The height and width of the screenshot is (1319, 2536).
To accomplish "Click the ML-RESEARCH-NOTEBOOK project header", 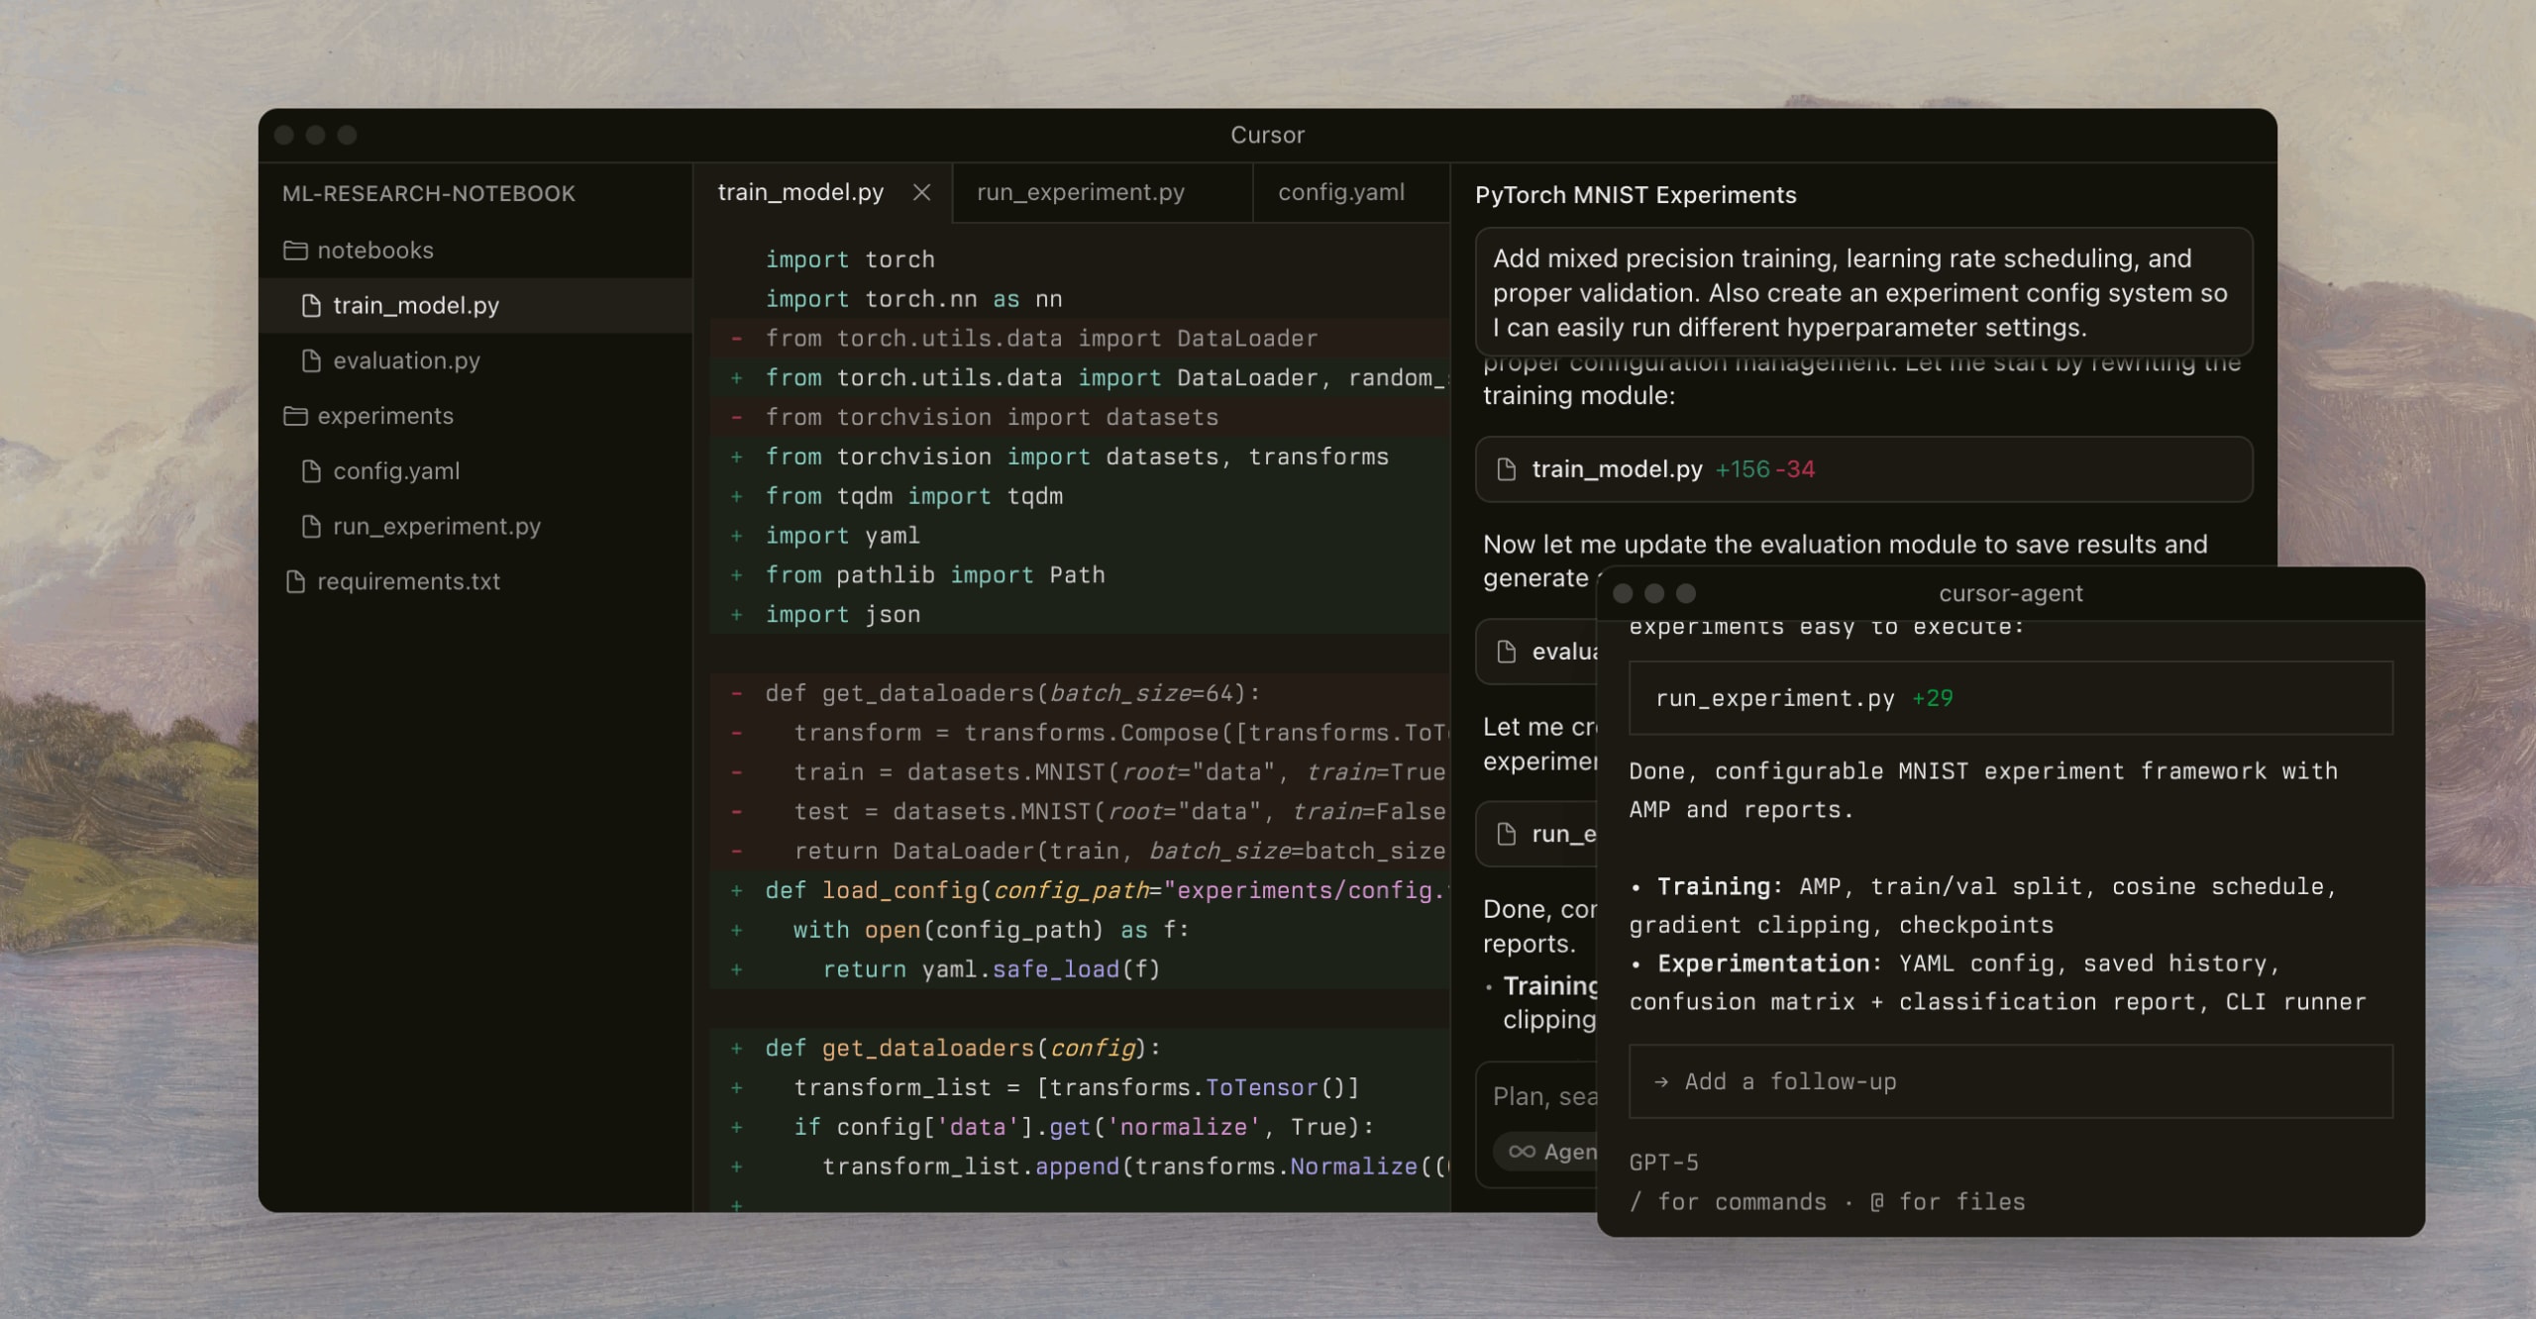I will coord(428,194).
